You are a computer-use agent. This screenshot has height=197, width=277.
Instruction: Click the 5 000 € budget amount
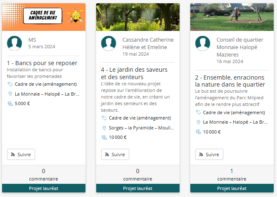coord(22,103)
